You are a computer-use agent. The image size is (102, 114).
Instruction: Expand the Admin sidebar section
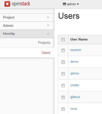[x=27, y=26]
